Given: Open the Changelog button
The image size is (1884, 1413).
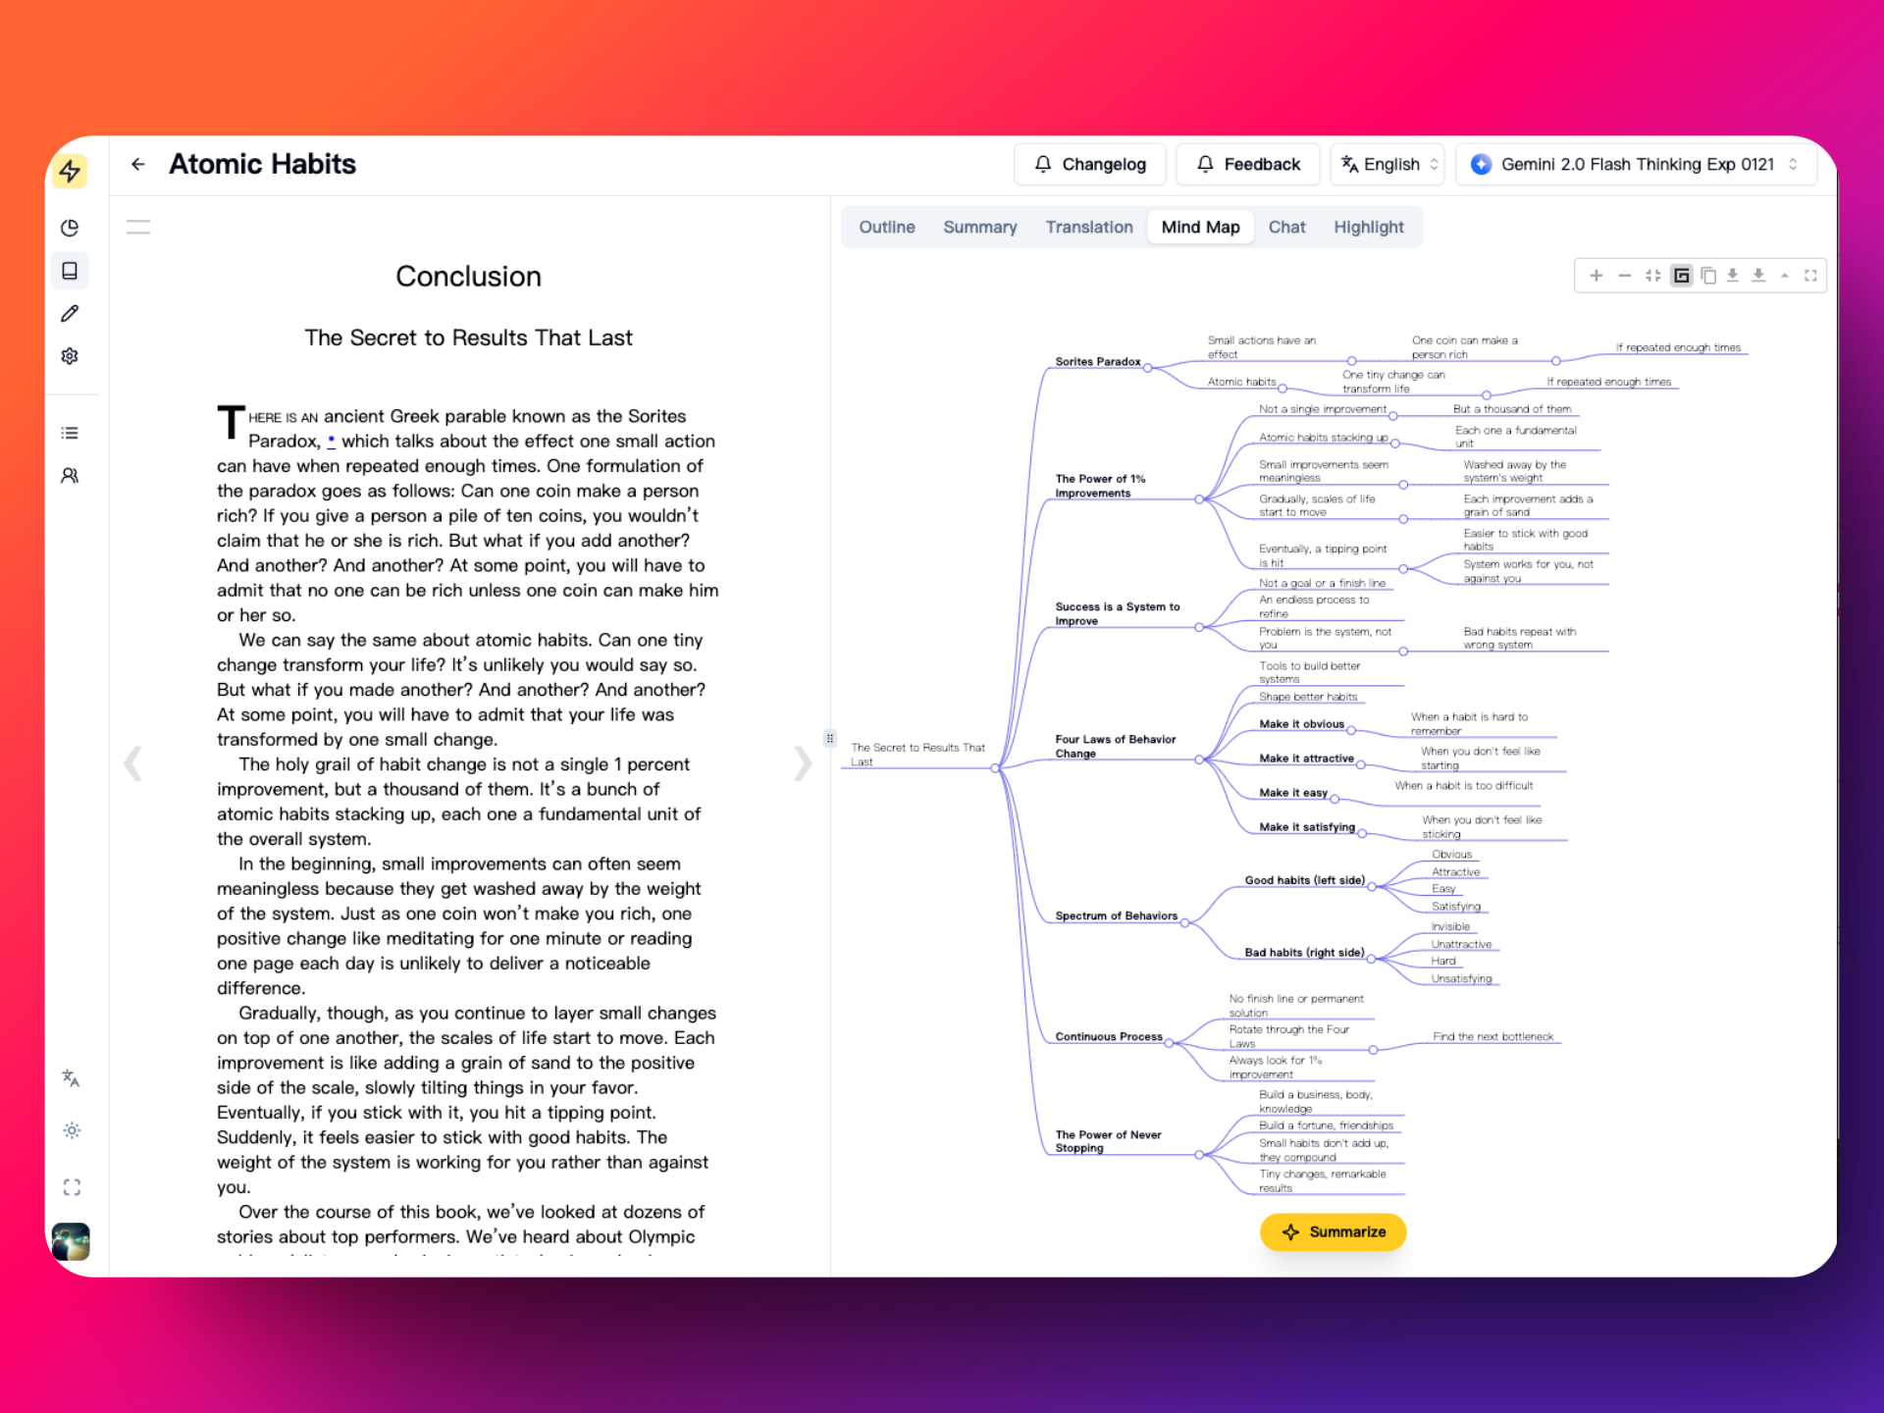Looking at the screenshot, I should coord(1089,164).
